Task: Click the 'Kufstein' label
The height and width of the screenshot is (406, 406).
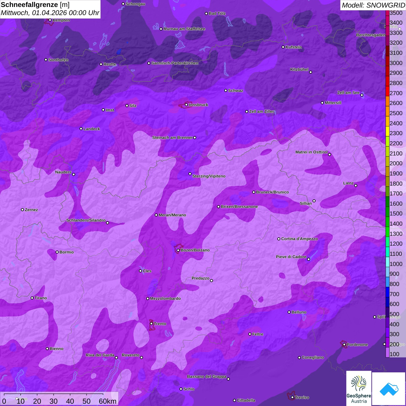Action: click(293, 47)
